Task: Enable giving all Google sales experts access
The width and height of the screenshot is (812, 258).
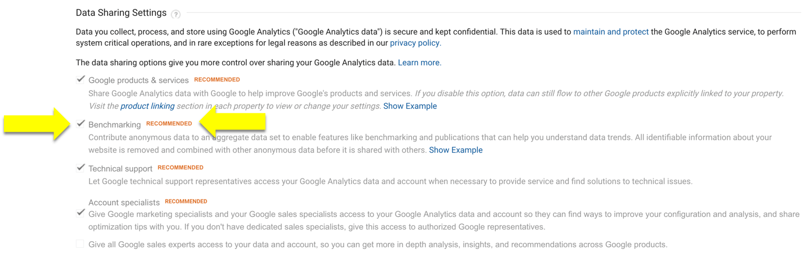Action: click(x=80, y=244)
